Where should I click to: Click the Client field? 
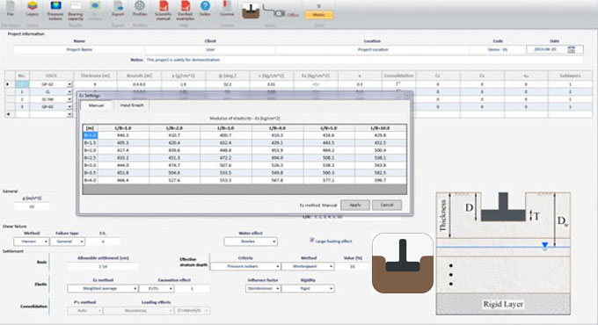click(210, 49)
